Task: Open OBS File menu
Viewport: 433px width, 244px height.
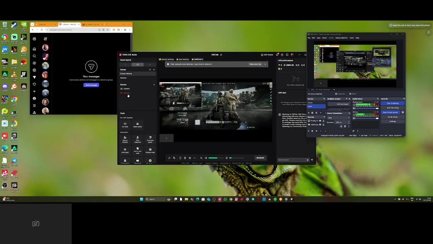Action: coord(309,38)
